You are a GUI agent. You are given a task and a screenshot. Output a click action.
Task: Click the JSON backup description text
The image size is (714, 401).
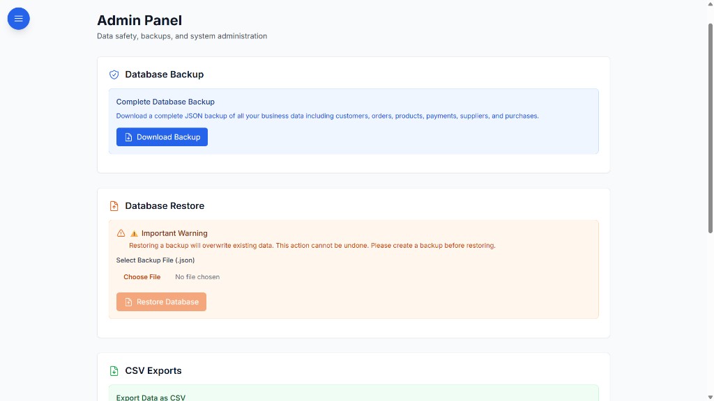pos(328,116)
